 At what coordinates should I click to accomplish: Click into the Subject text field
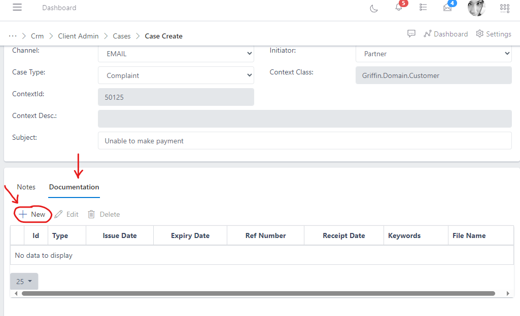(304, 141)
